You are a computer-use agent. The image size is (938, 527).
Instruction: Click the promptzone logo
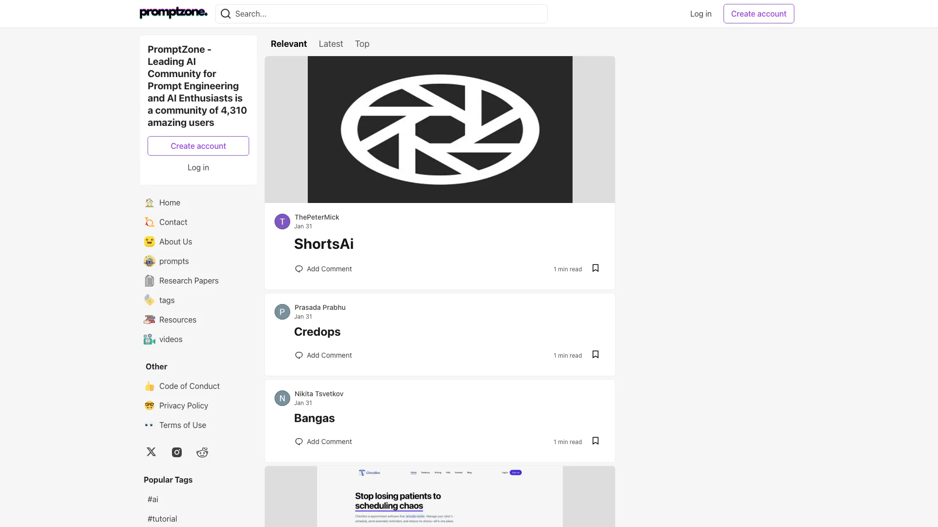[x=173, y=13]
